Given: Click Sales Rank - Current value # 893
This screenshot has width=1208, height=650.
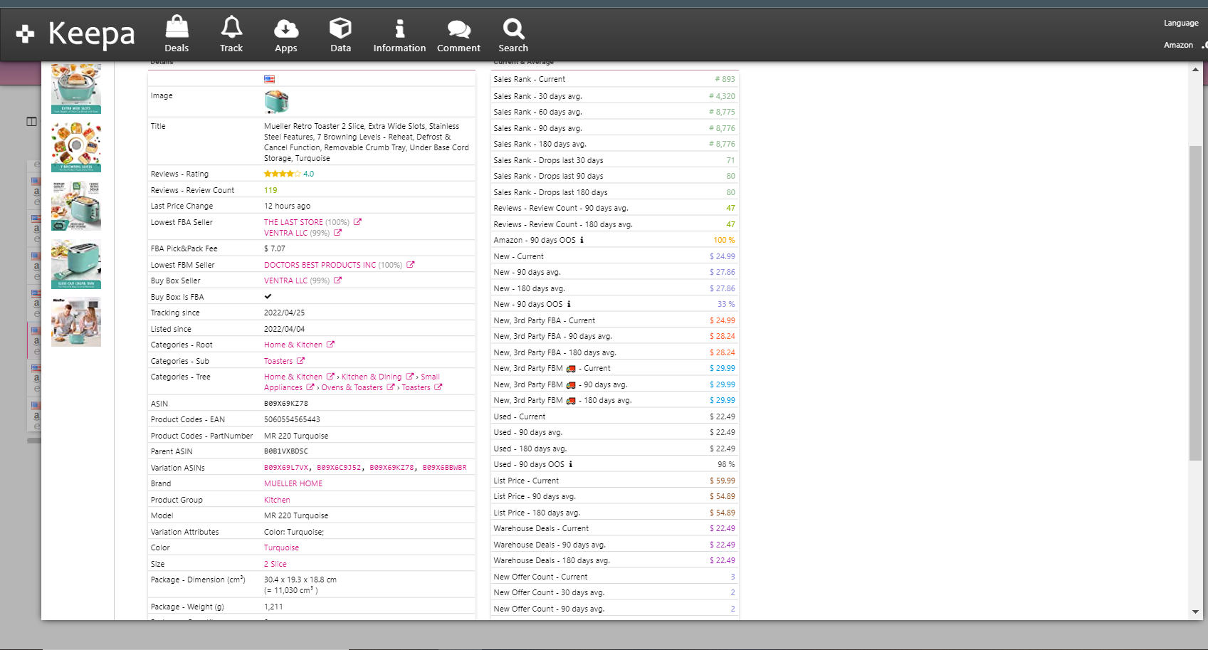Looking at the screenshot, I should 725,79.
